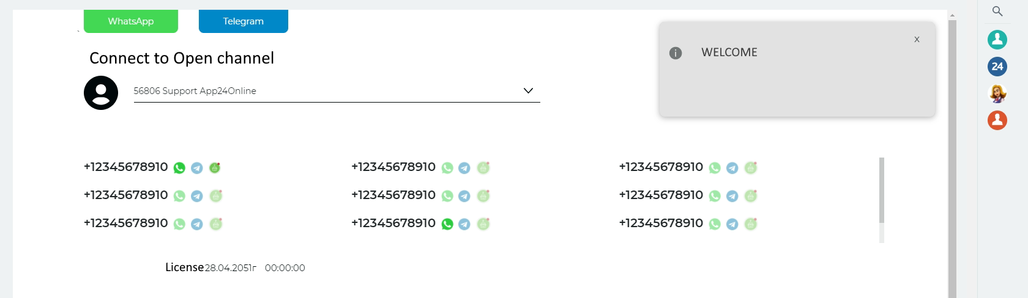Switch to the WhatsApp tab
Screen dimensions: 1028x298
pyautogui.click(x=131, y=21)
